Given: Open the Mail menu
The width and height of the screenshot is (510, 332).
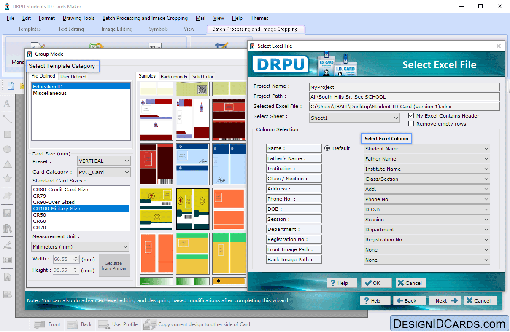Looking at the screenshot, I should (201, 18).
